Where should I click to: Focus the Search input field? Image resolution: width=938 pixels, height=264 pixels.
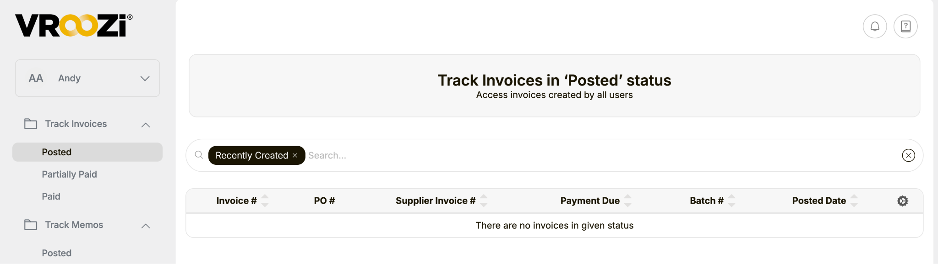[602, 155]
